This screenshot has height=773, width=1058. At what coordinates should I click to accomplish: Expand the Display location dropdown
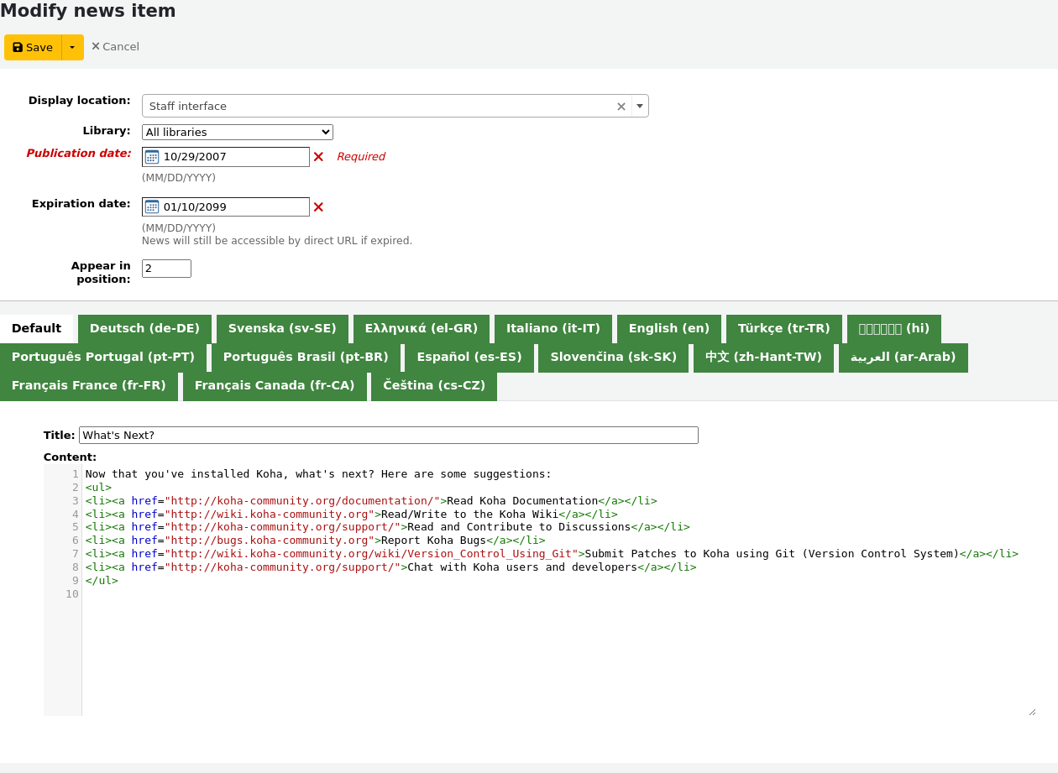tap(640, 106)
